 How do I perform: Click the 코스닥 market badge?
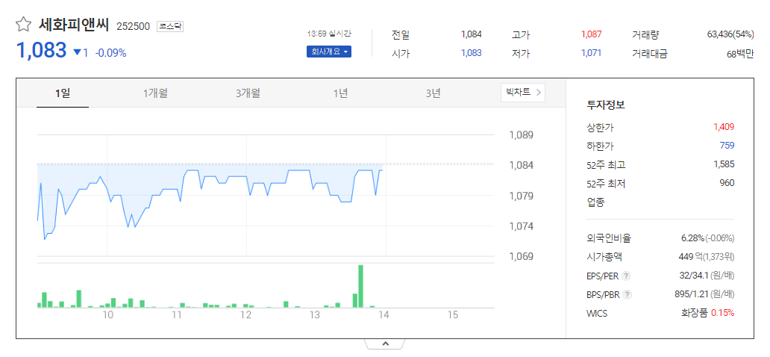click(x=170, y=26)
